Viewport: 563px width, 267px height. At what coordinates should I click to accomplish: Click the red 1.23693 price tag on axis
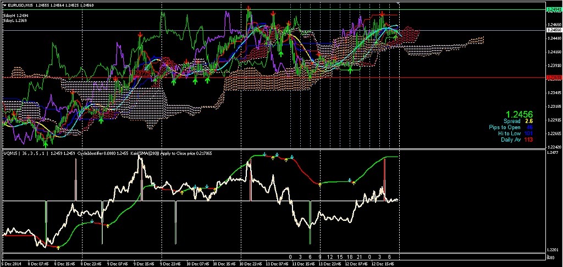[553, 77]
